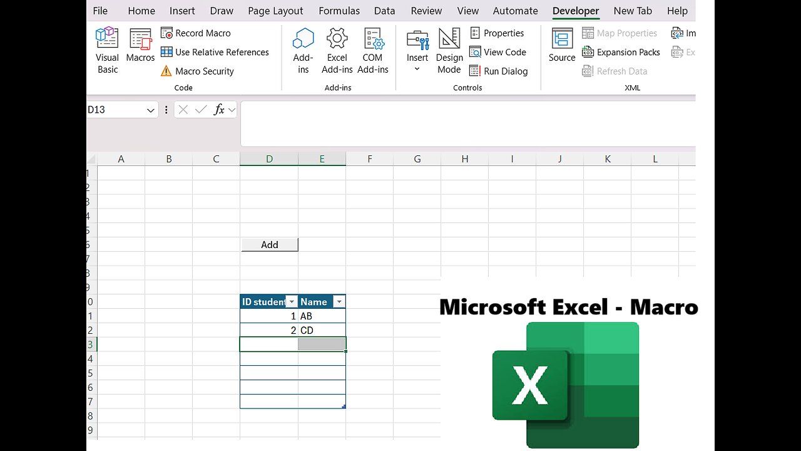Click the formula bar options dots
This screenshot has width=801, height=451.
coord(166,110)
